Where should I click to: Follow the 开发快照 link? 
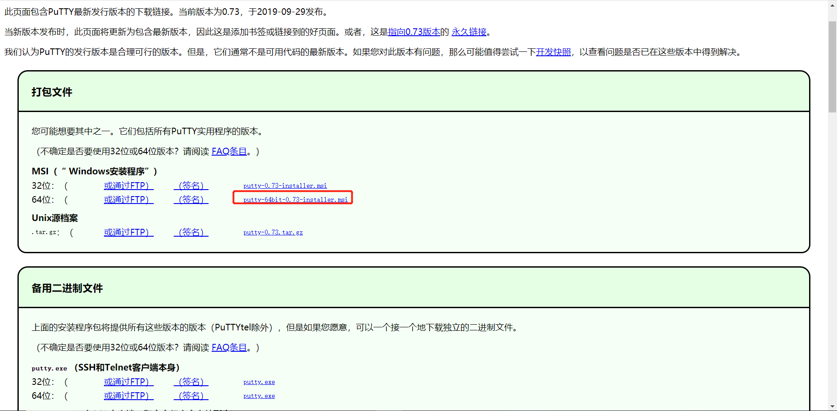(x=553, y=52)
